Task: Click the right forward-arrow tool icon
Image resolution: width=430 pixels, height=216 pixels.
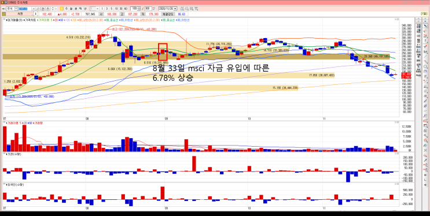Action: point(425,185)
